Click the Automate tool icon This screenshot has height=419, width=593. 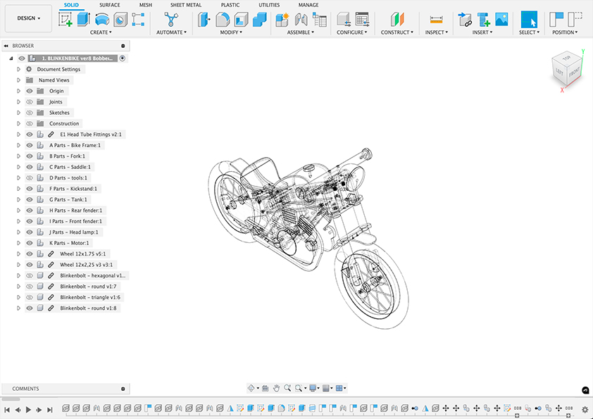tap(171, 19)
